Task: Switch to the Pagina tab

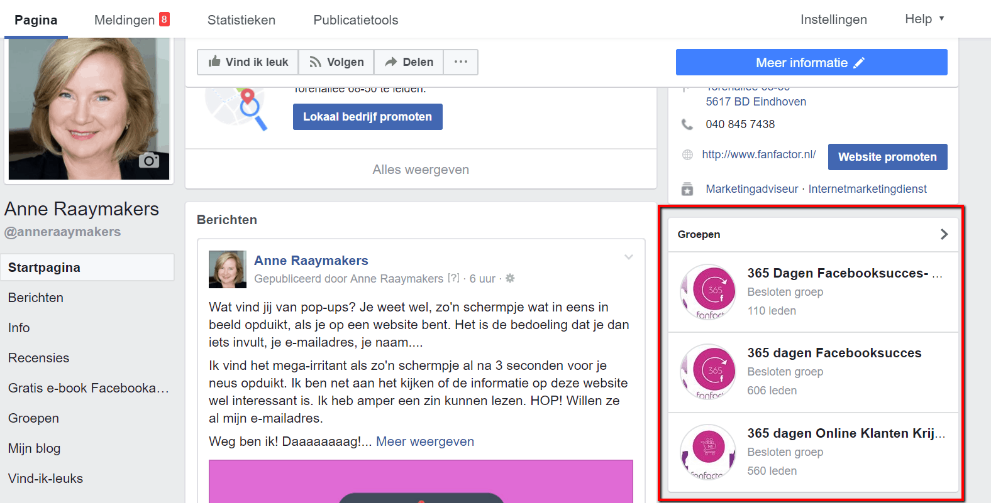Action: click(36, 20)
